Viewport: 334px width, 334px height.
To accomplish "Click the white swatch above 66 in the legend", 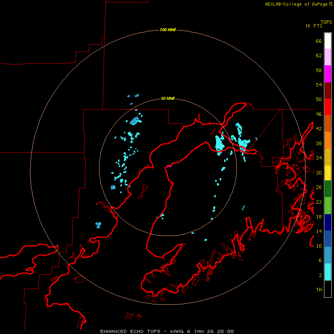I will pyautogui.click(x=328, y=41).
